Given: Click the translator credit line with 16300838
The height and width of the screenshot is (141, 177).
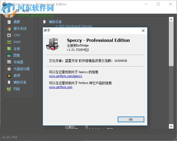Looking at the screenshot, I should click(x=88, y=61).
